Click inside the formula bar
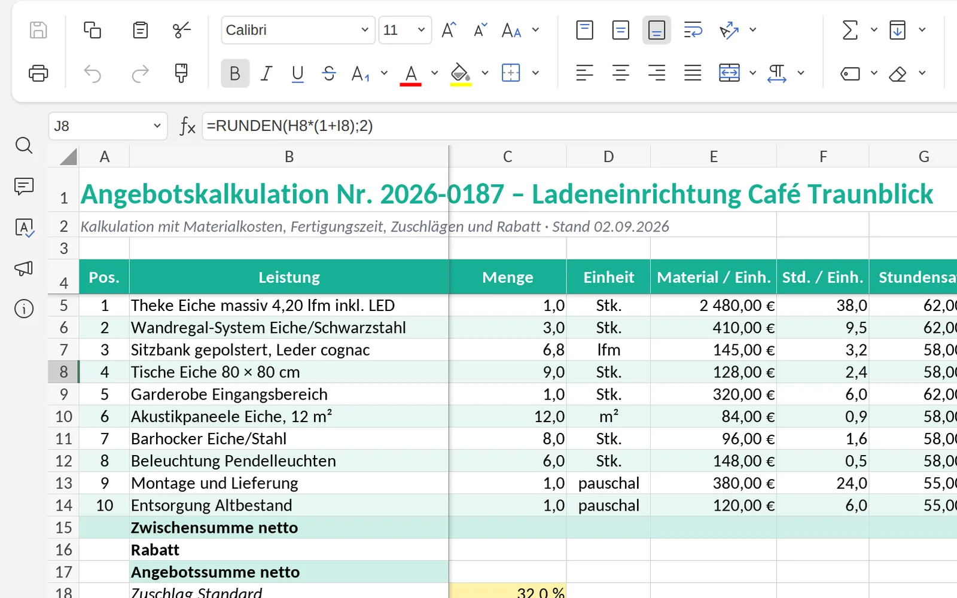Screen dimensions: 957x598 pyautogui.click(x=580, y=126)
